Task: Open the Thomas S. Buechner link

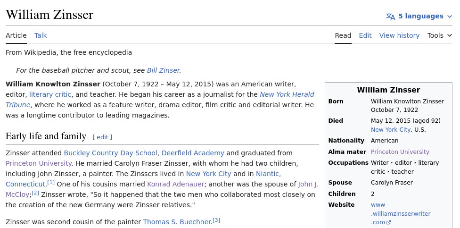Action: [177, 222]
